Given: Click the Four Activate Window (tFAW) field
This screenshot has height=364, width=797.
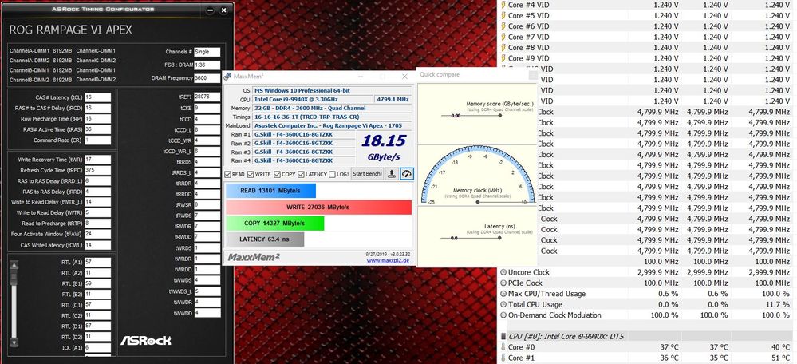Looking at the screenshot, I should tap(97, 235).
